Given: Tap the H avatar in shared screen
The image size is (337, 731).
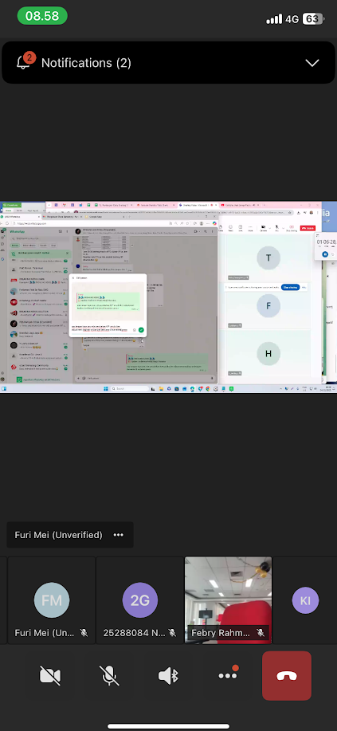Looking at the screenshot, I should [268, 353].
